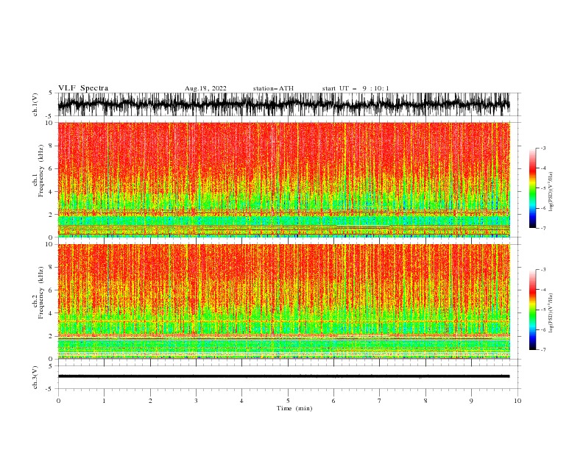Select the ch.1 spectrogram panel
This screenshot has width=583, height=450.
click(283, 179)
